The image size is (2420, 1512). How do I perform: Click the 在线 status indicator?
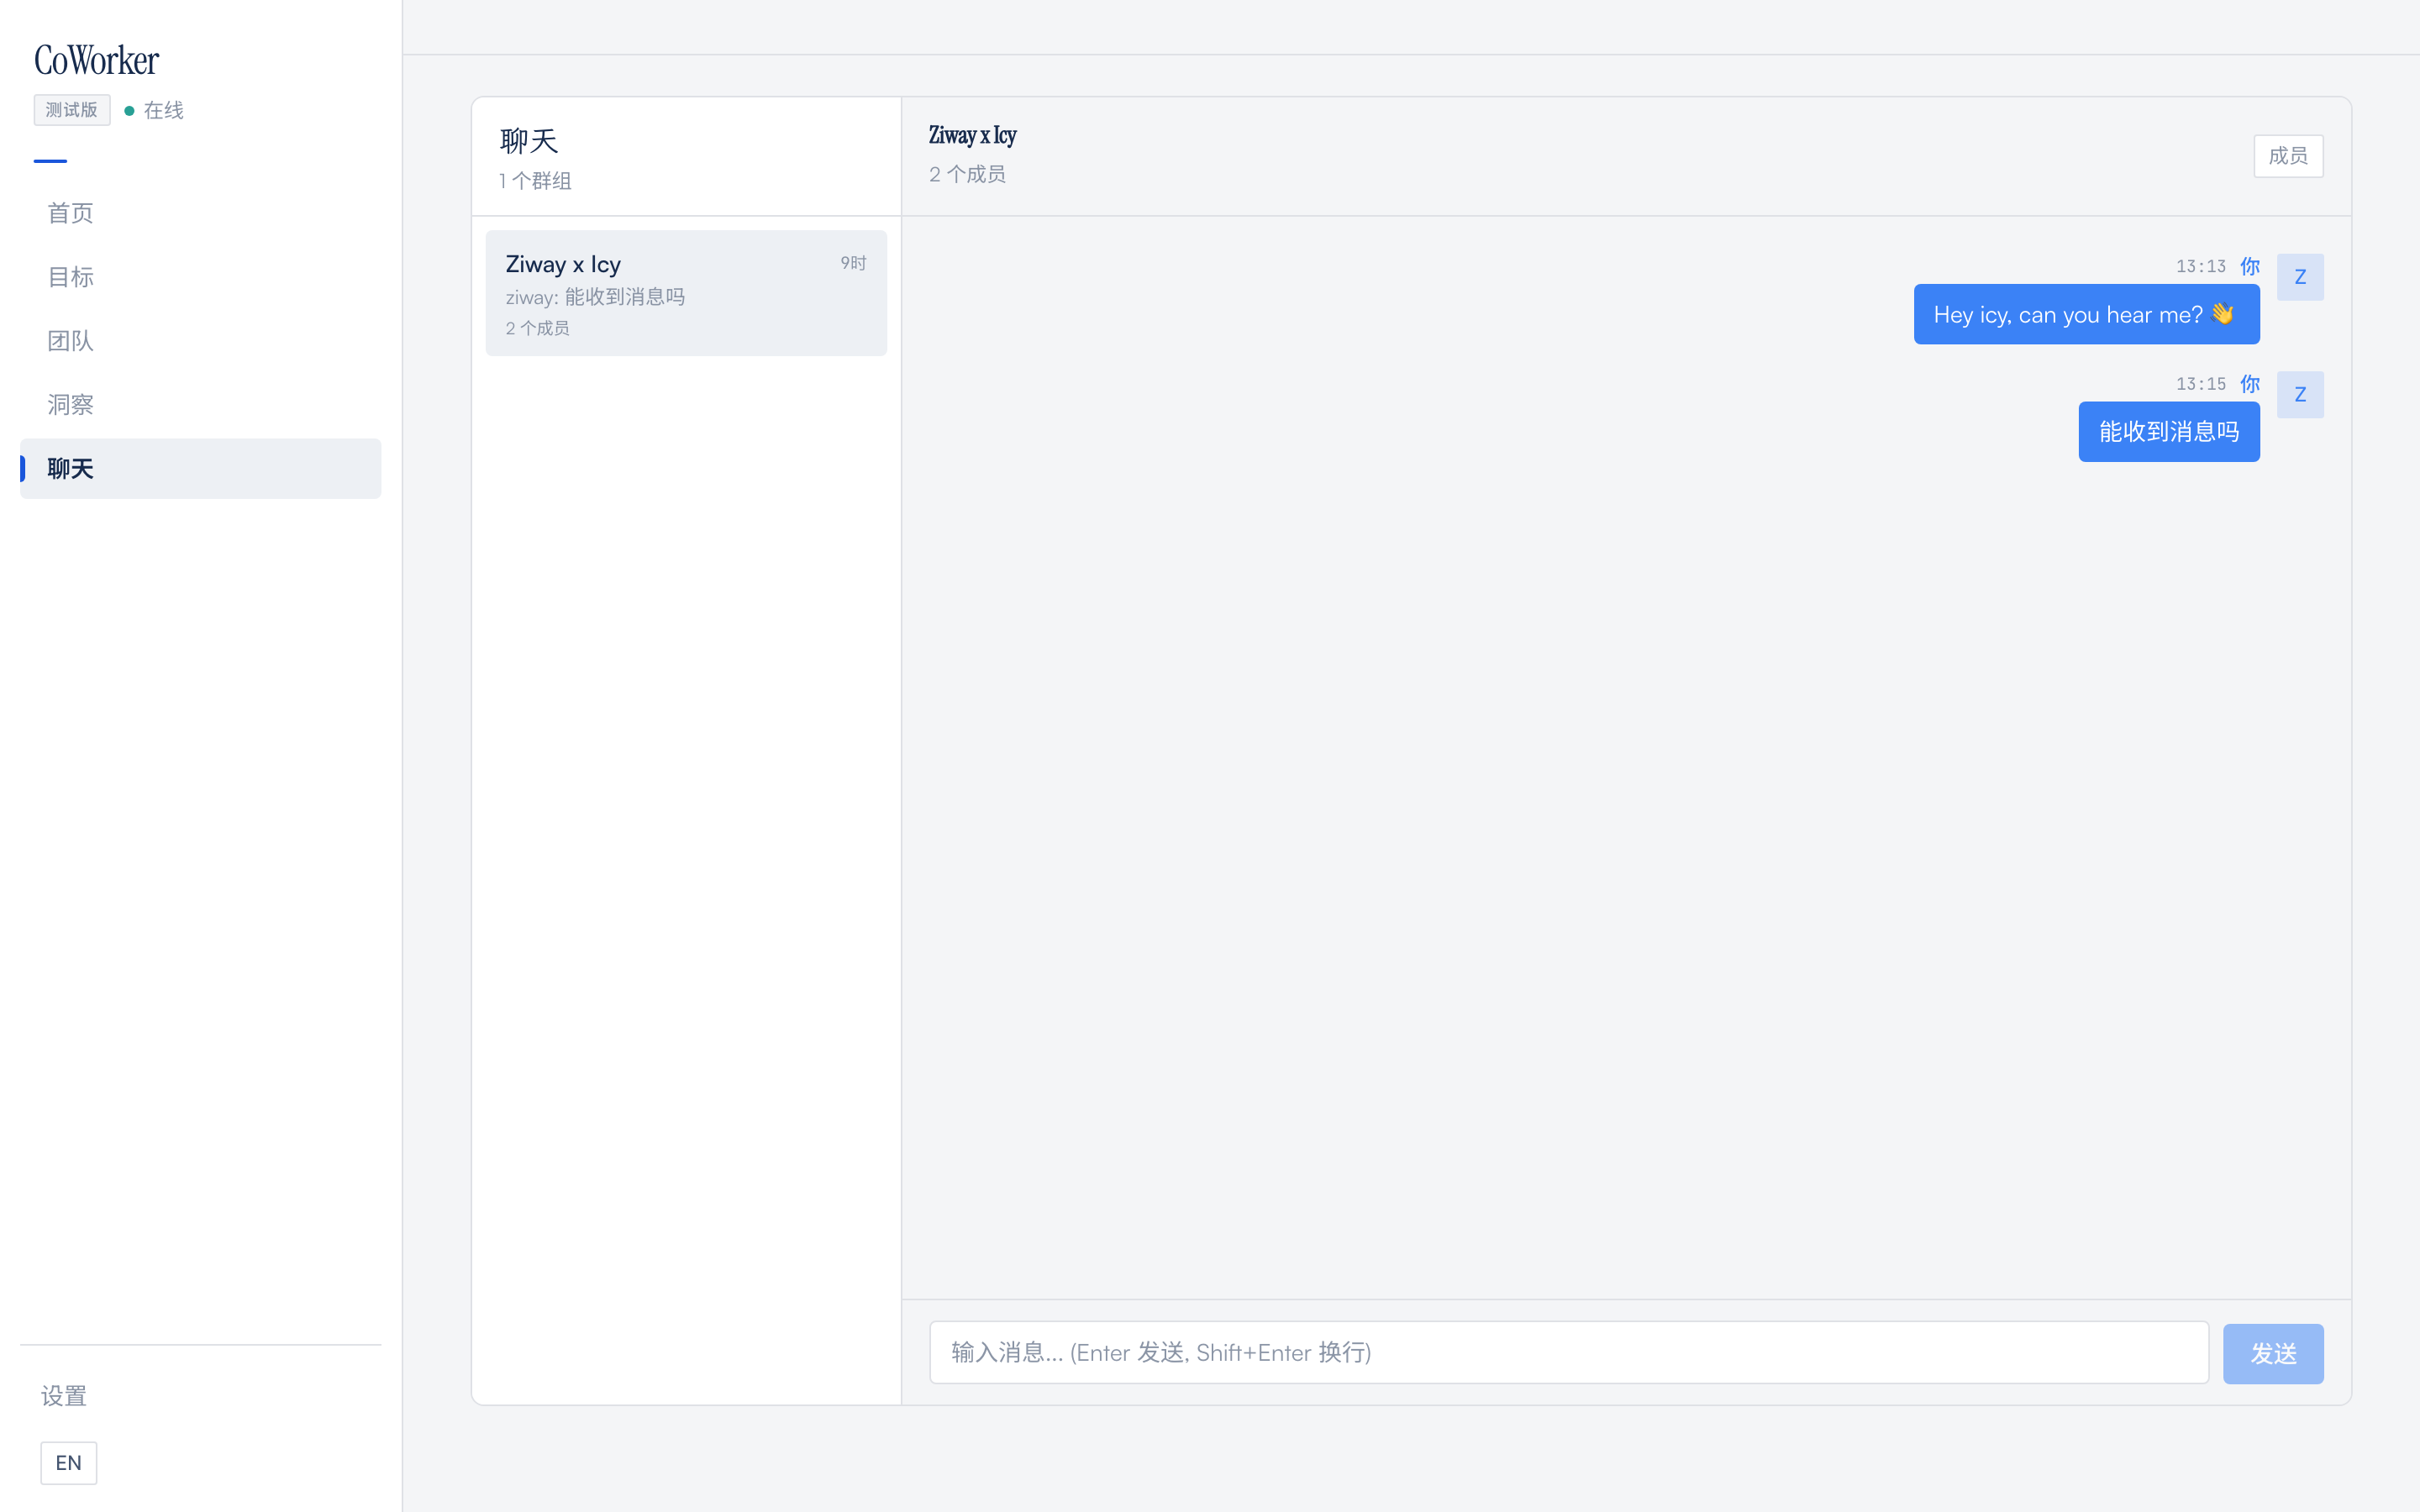click(154, 110)
